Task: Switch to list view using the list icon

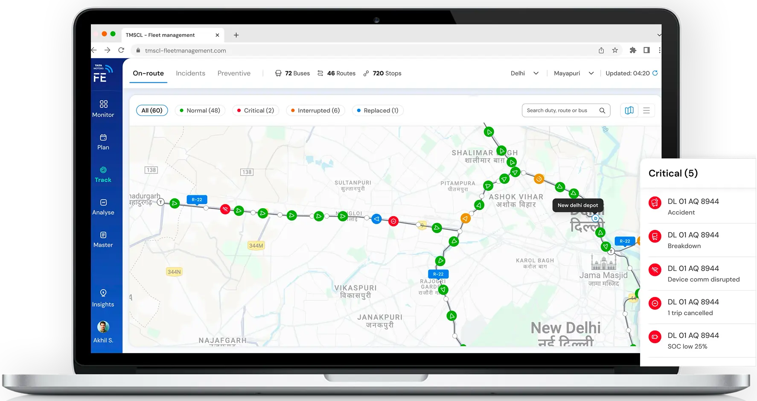Action: point(646,110)
